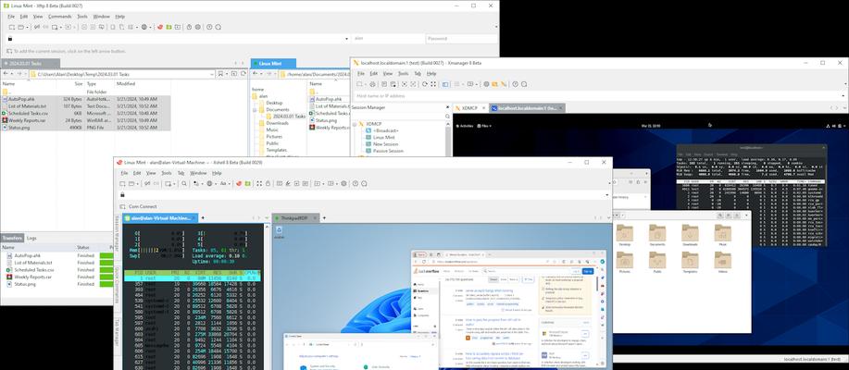The image size is (849, 370).
Task: Open the Files dropdown in GNOME top bar
Action: [x=486, y=126]
